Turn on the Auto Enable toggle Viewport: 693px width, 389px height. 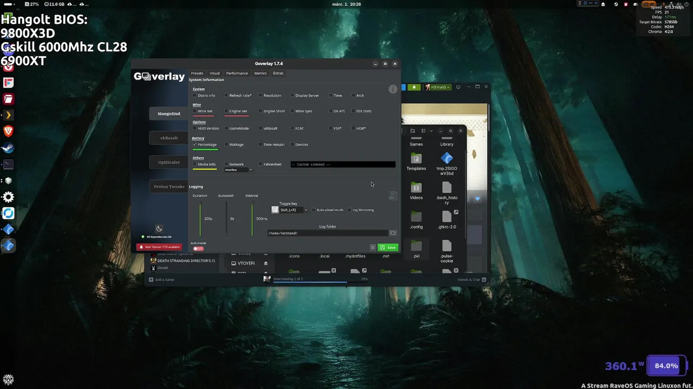[198, 249]
